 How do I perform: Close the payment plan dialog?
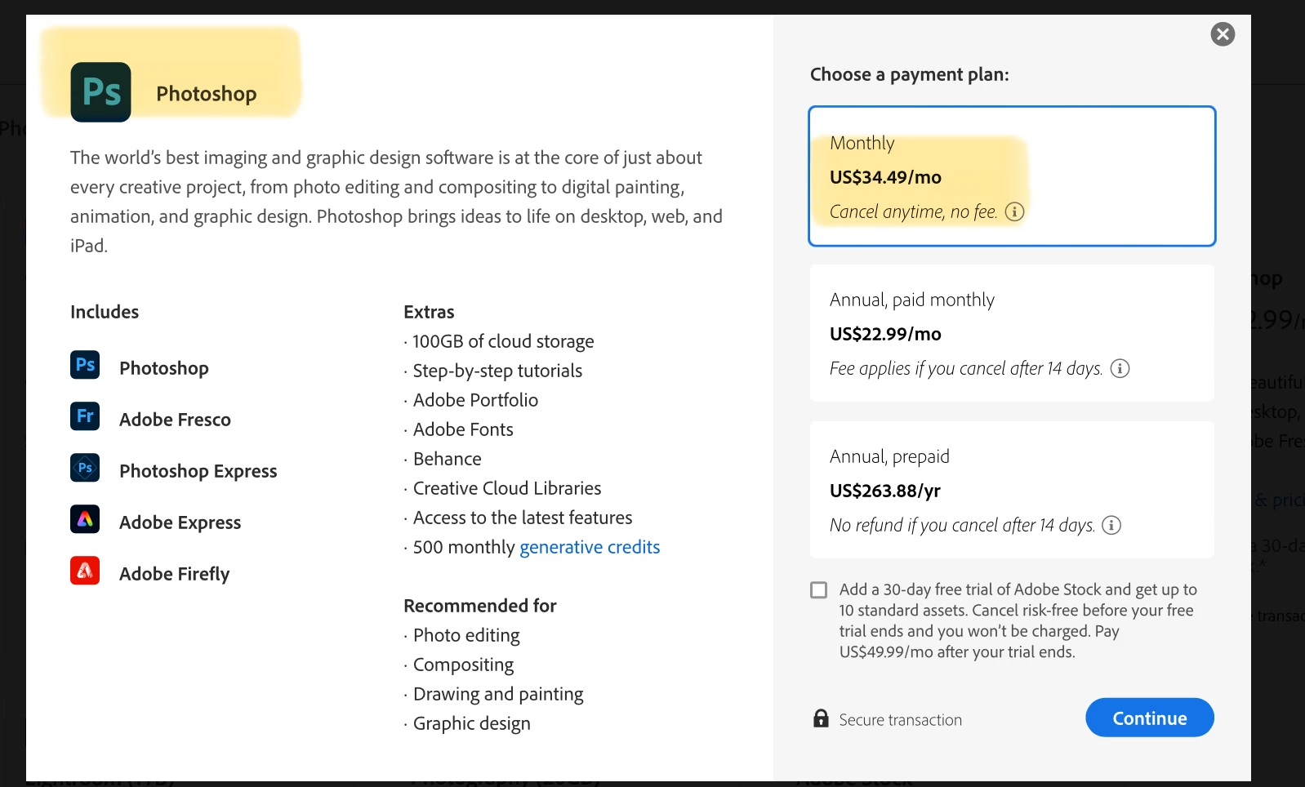coord(1223,34)
